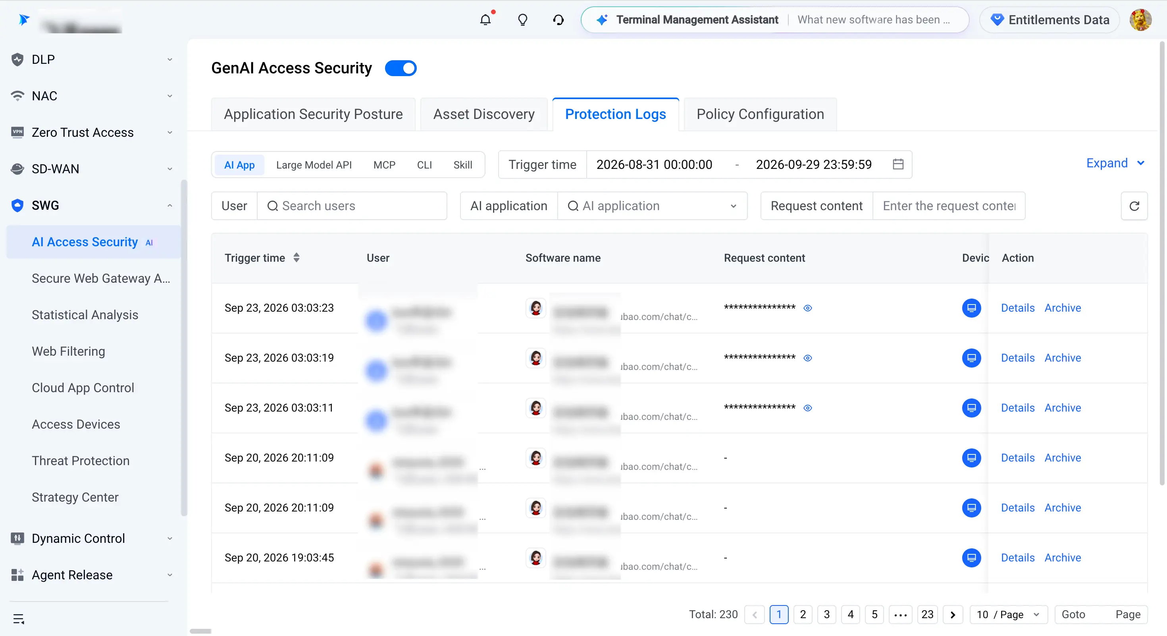Click the user avatar in top right
The width and height of the screenshot is (1167, 636).
1140,19
